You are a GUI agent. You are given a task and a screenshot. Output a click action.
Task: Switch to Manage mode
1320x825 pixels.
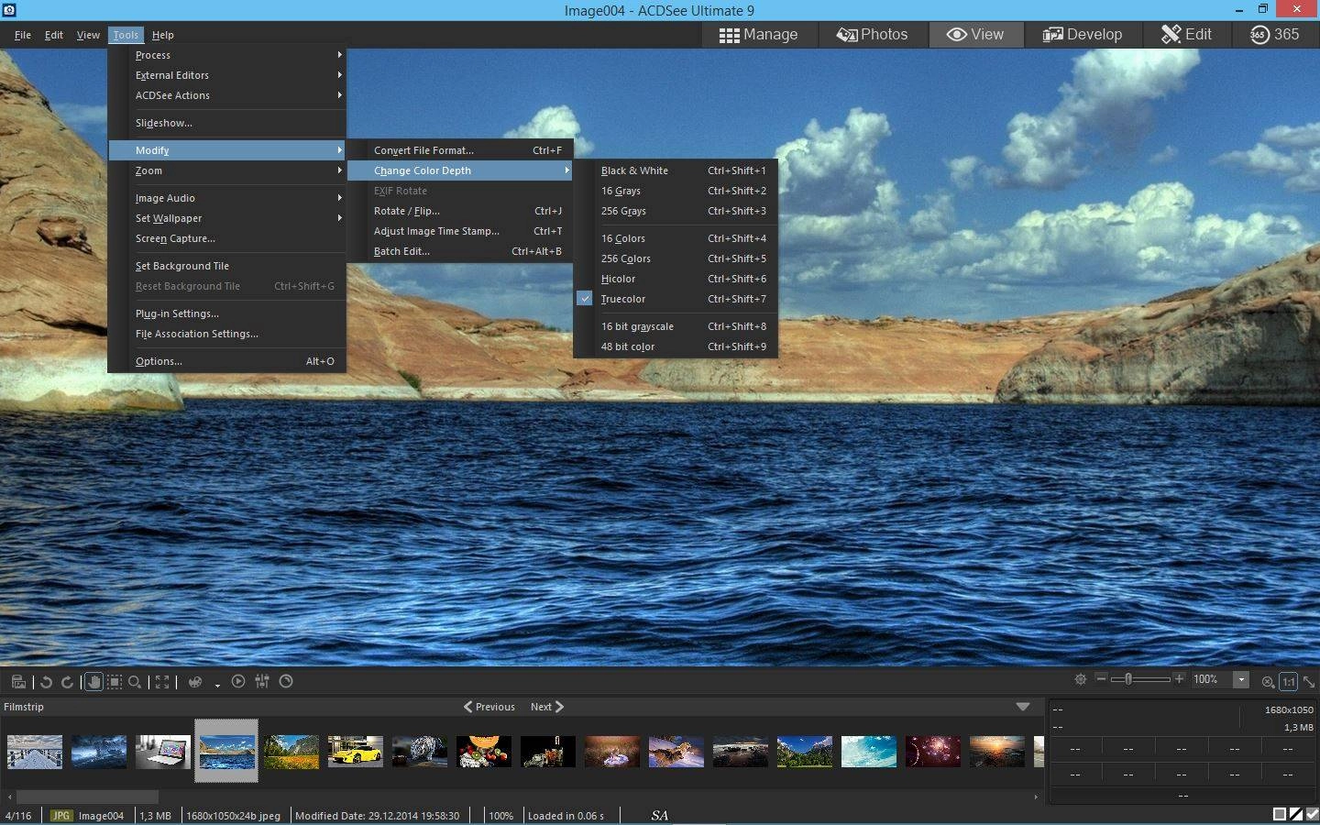pos(758,35)
